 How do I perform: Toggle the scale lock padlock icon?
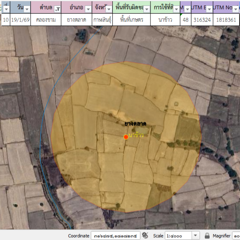click(207, 236)
